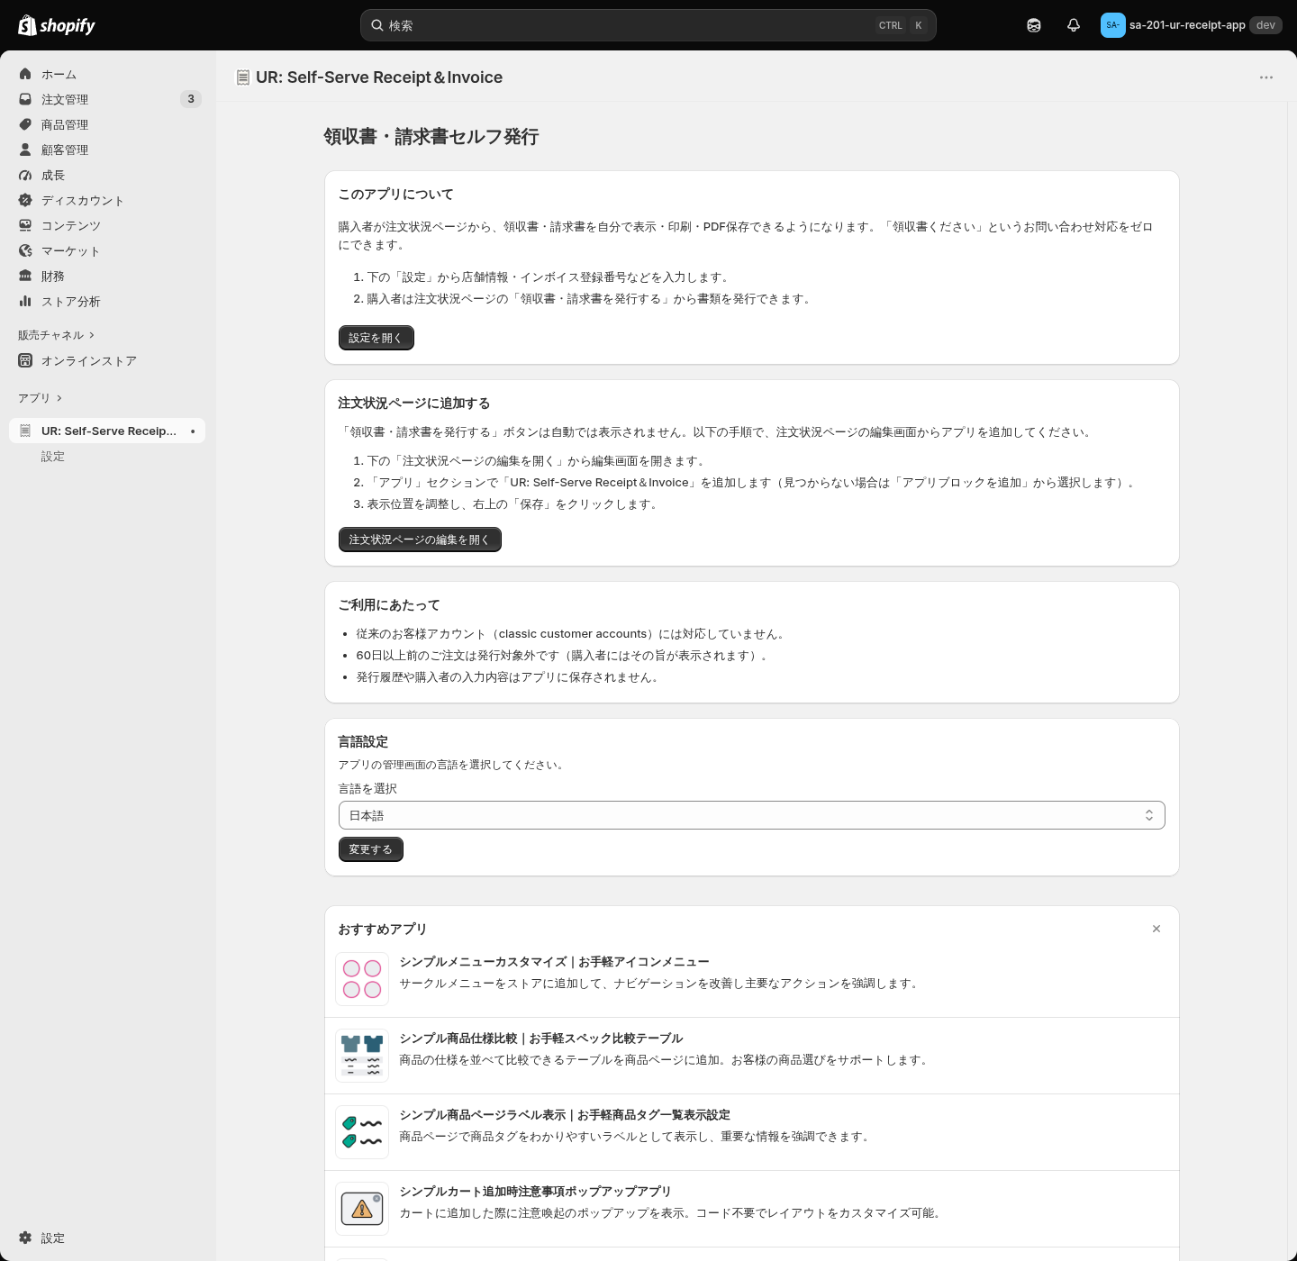Click the 注文管理 inbox icon

[x=25, y=99]
